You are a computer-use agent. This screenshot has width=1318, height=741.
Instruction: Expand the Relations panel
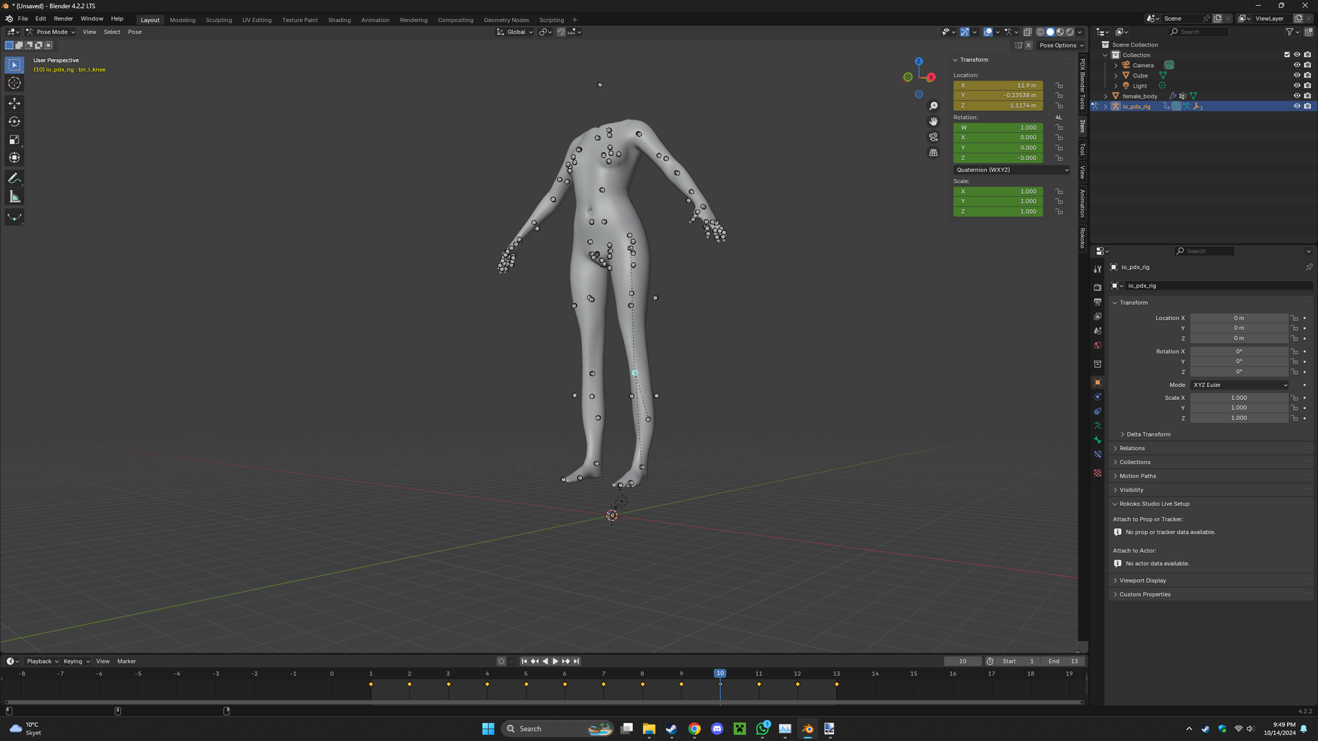pyautogui.click(x=1132, y=448)
